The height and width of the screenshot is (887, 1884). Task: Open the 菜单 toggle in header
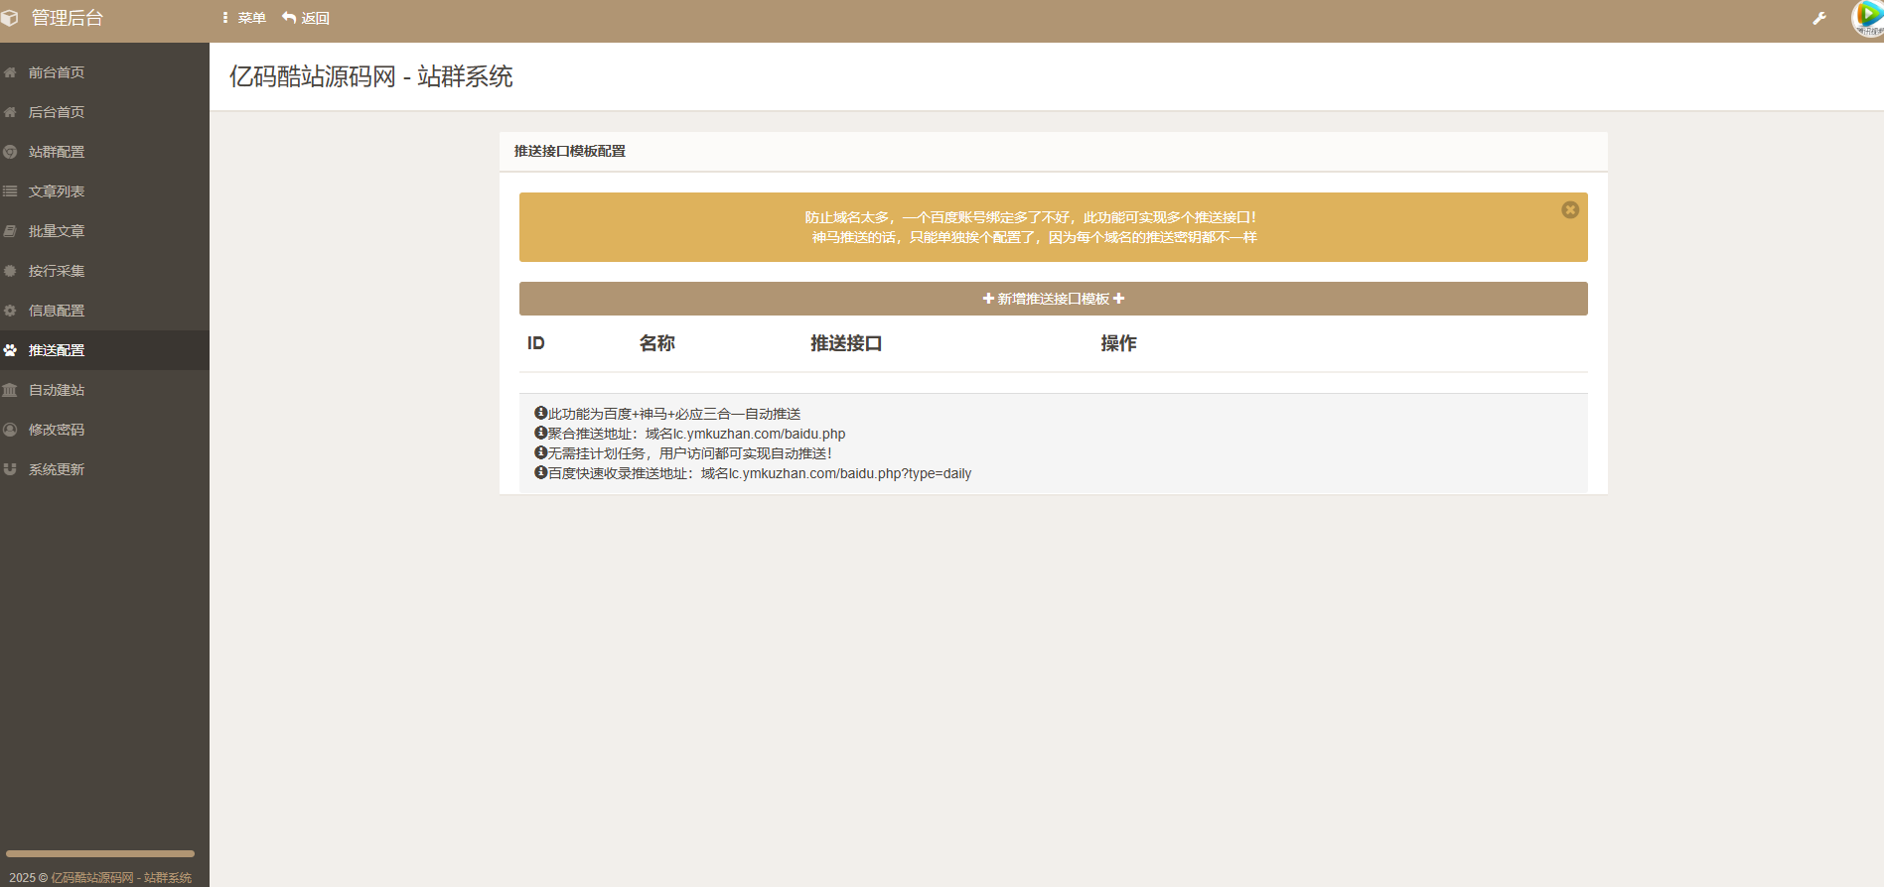pyautogui.click(x=244, y=18)
